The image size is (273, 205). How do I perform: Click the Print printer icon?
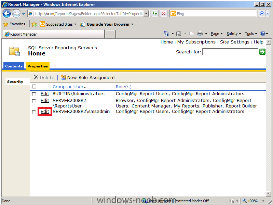tap(200, 34)
